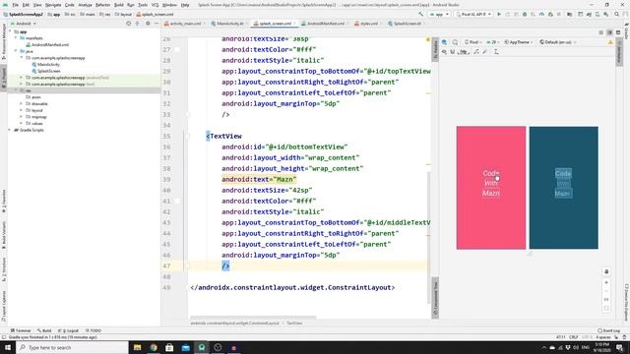Expand the drawable folder
This screenshot has height=354, width=630.
22,103
